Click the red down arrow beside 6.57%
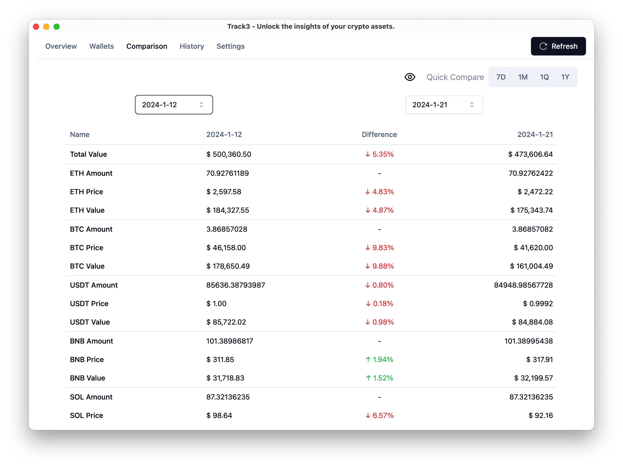Screen dimensions: 623x468 368,416
